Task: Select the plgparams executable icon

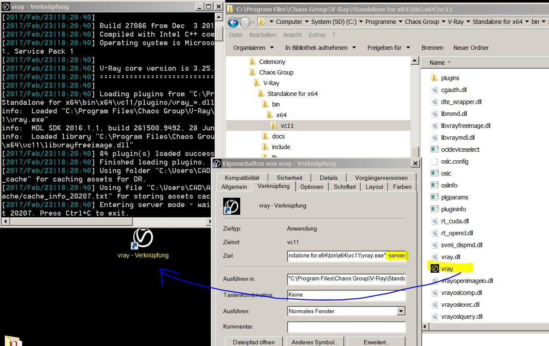Action: click(x=434, y=197)
